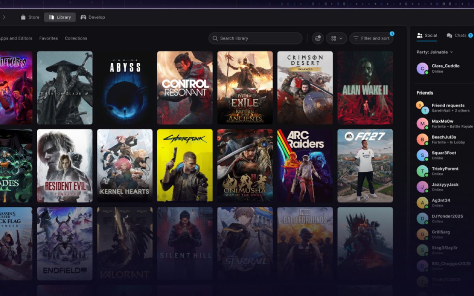This screenshot has height=296, width=474.
Task: Select the name Clara_Cuddle
Action: pos(446,66)
